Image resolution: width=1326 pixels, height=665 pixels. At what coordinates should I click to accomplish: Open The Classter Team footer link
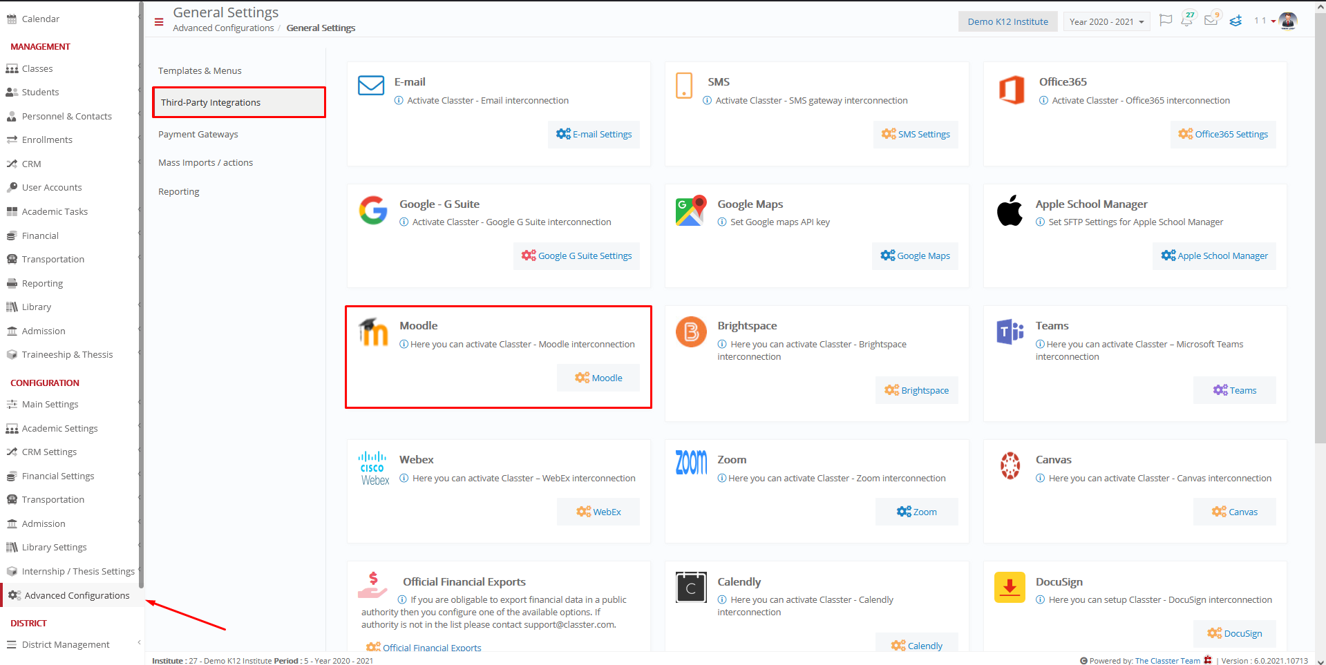pos(1167,661)
